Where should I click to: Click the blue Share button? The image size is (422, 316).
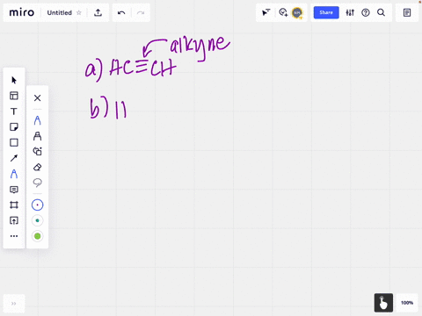(326, 12)
